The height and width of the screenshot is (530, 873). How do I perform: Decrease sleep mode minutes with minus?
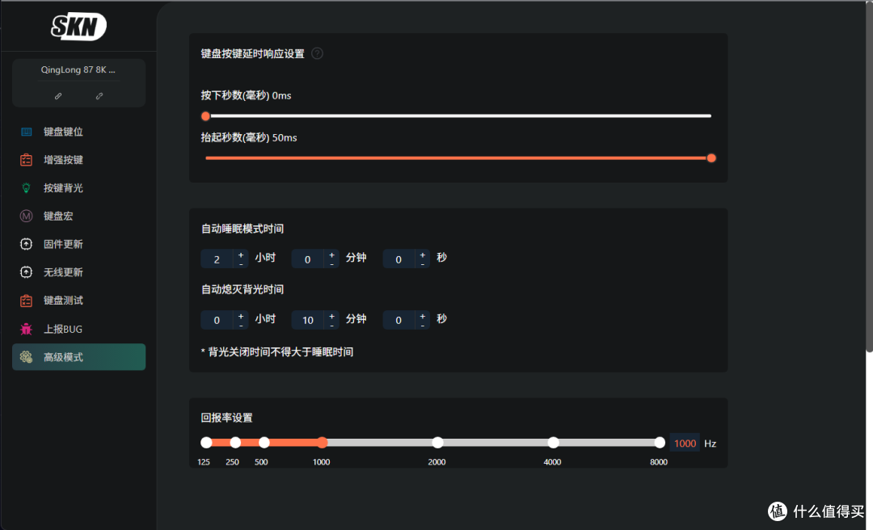[332, 264]
